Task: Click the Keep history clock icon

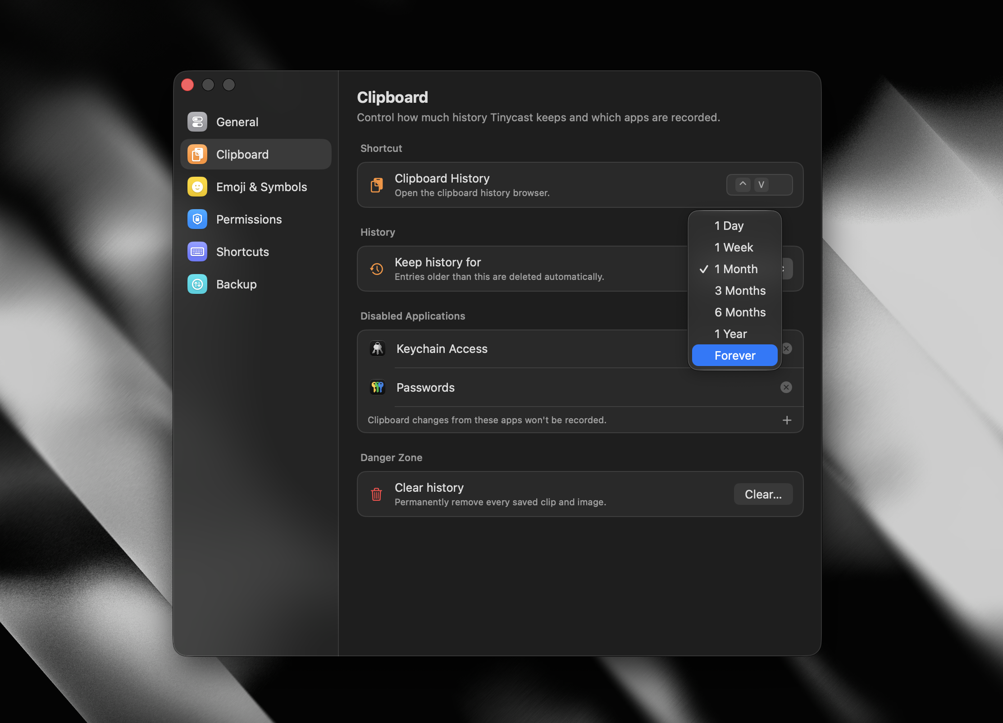Action: click(x=377, y=269)
